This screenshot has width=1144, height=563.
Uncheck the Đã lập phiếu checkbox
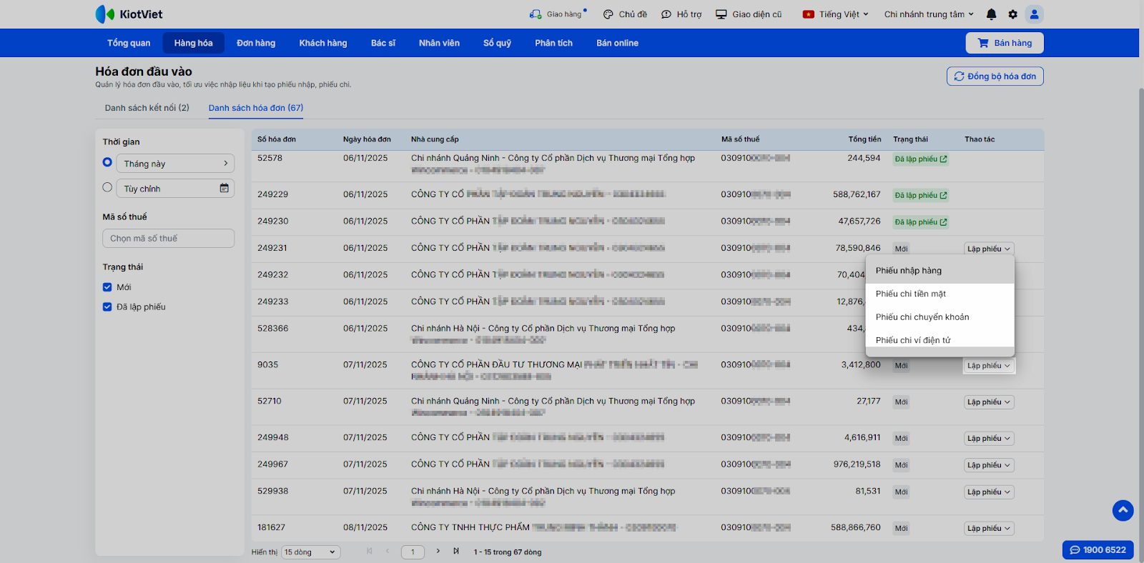[107, 307]
